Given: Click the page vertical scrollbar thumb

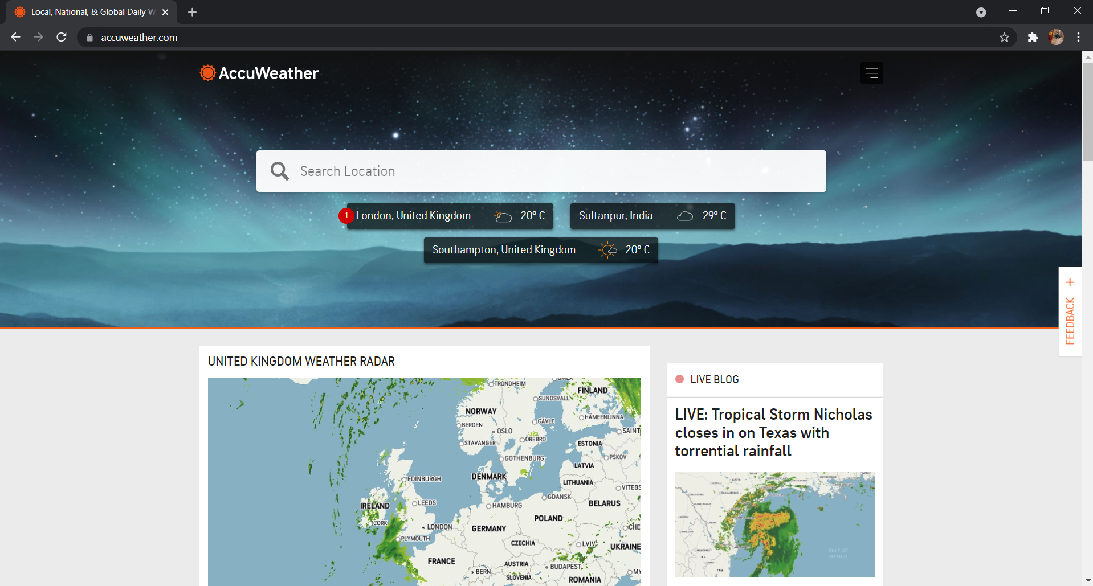Looking at the screenshot, I should click(x=1087, y=112).
